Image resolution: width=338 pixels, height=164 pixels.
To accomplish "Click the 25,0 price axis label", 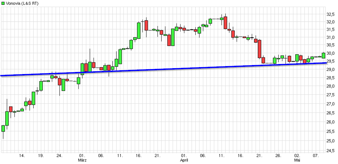I will [331, 141].
